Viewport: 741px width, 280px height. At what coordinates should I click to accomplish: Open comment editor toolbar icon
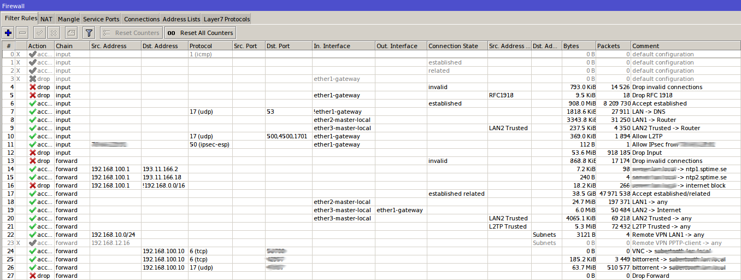pyautogui.click(x=72, y=33)
